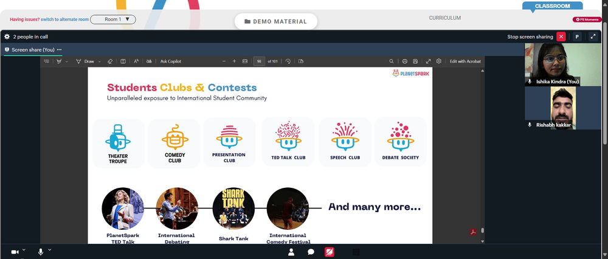The height and width of the screenshot is (259, 608).
Task: Toggle the microphone button
Action: [x=40, y=252]
